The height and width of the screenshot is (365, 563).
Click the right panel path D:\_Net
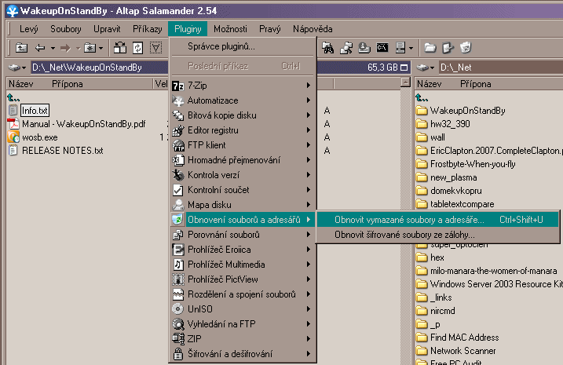pos(455,68)
